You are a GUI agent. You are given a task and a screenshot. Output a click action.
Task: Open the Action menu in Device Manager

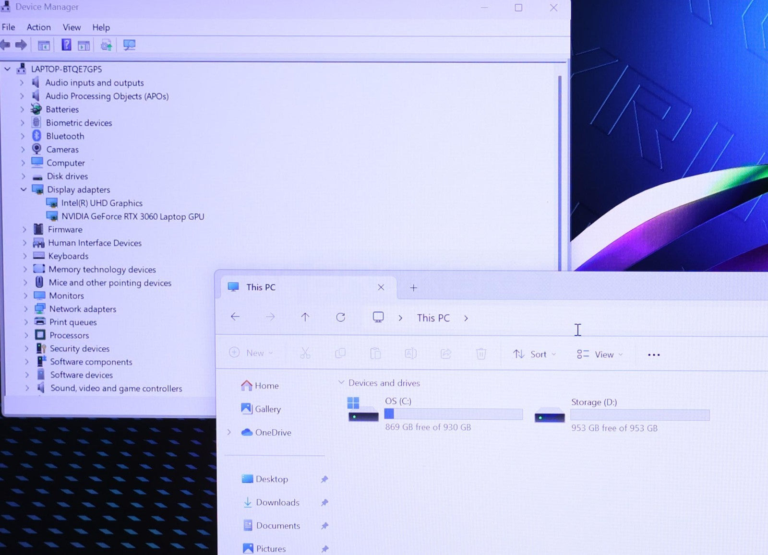[x=38, y=27]
